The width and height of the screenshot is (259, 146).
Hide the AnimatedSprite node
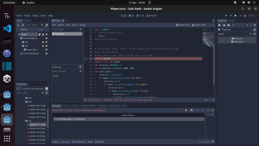coord(47,38)
